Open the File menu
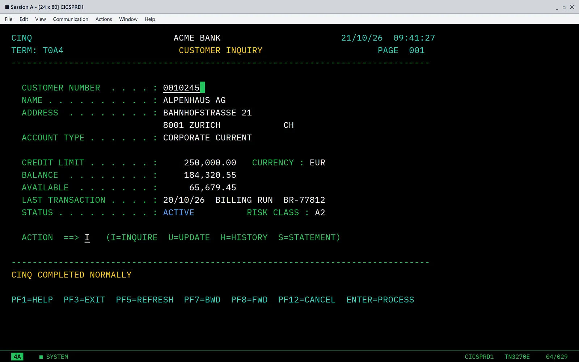Screen dimensions: 579x362 click(x=9, y=19)
